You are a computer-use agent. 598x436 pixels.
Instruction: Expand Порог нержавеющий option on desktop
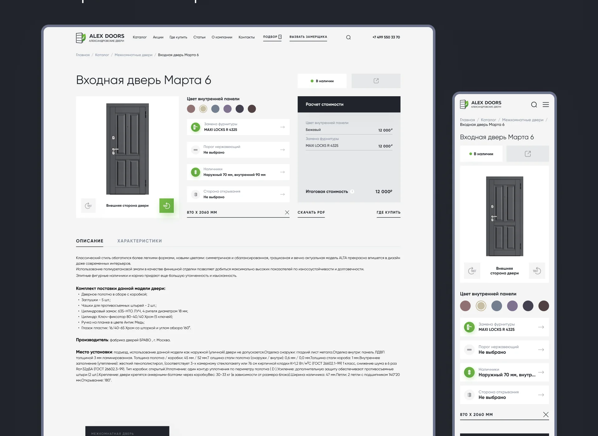(238, 150)
